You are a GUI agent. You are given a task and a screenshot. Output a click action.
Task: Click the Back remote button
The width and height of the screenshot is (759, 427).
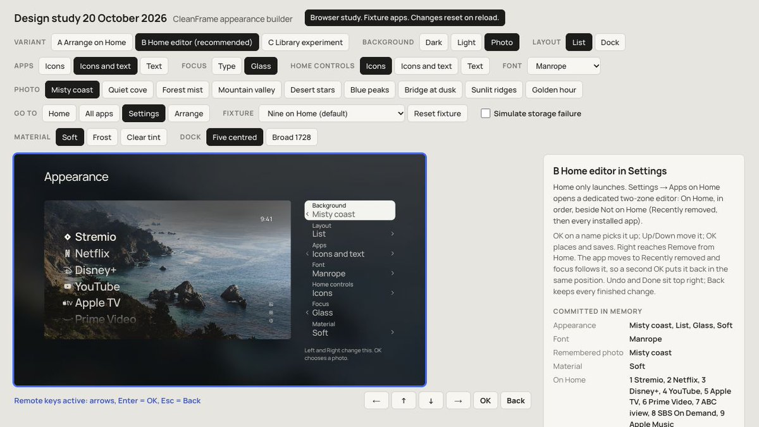coord(516,400)
